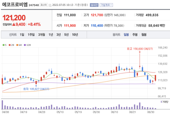Switch to the 3개월 chart range
The height and width of the screenshot is (115, 170).
42,35
